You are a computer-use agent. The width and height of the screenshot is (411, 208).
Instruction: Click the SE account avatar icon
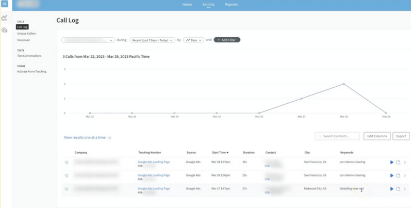coord(4,4)
